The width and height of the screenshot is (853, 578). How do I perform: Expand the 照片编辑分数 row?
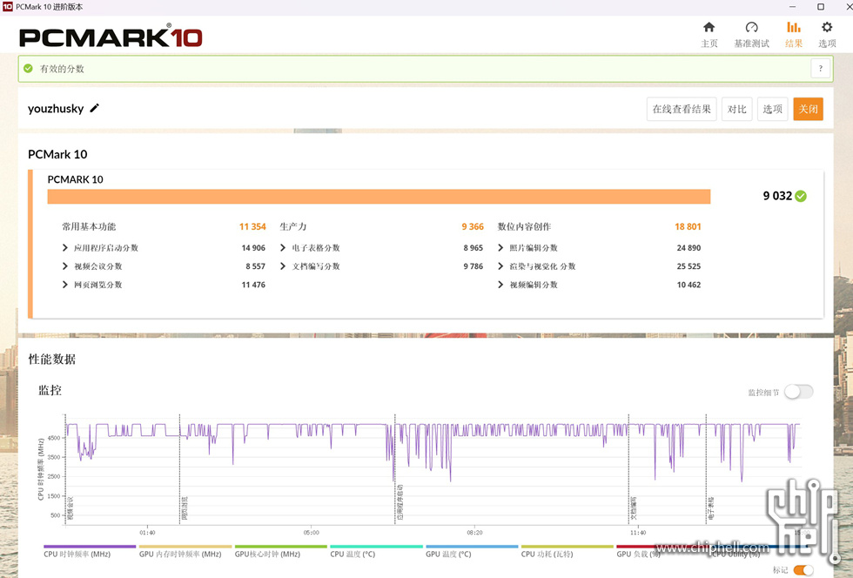tap(500, 247)
